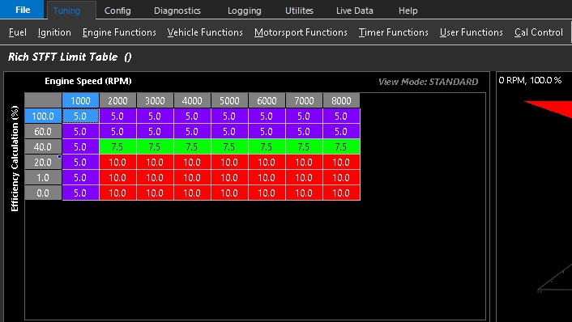Select the 7.5 cell under 4000 RPM

(x=192, y=146)
